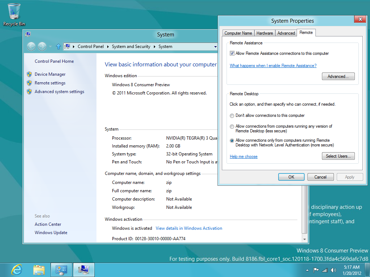Click the Back arrow in System window
Image resolution: width=370 pixels, height=277 pixels.
click(31, 46)
